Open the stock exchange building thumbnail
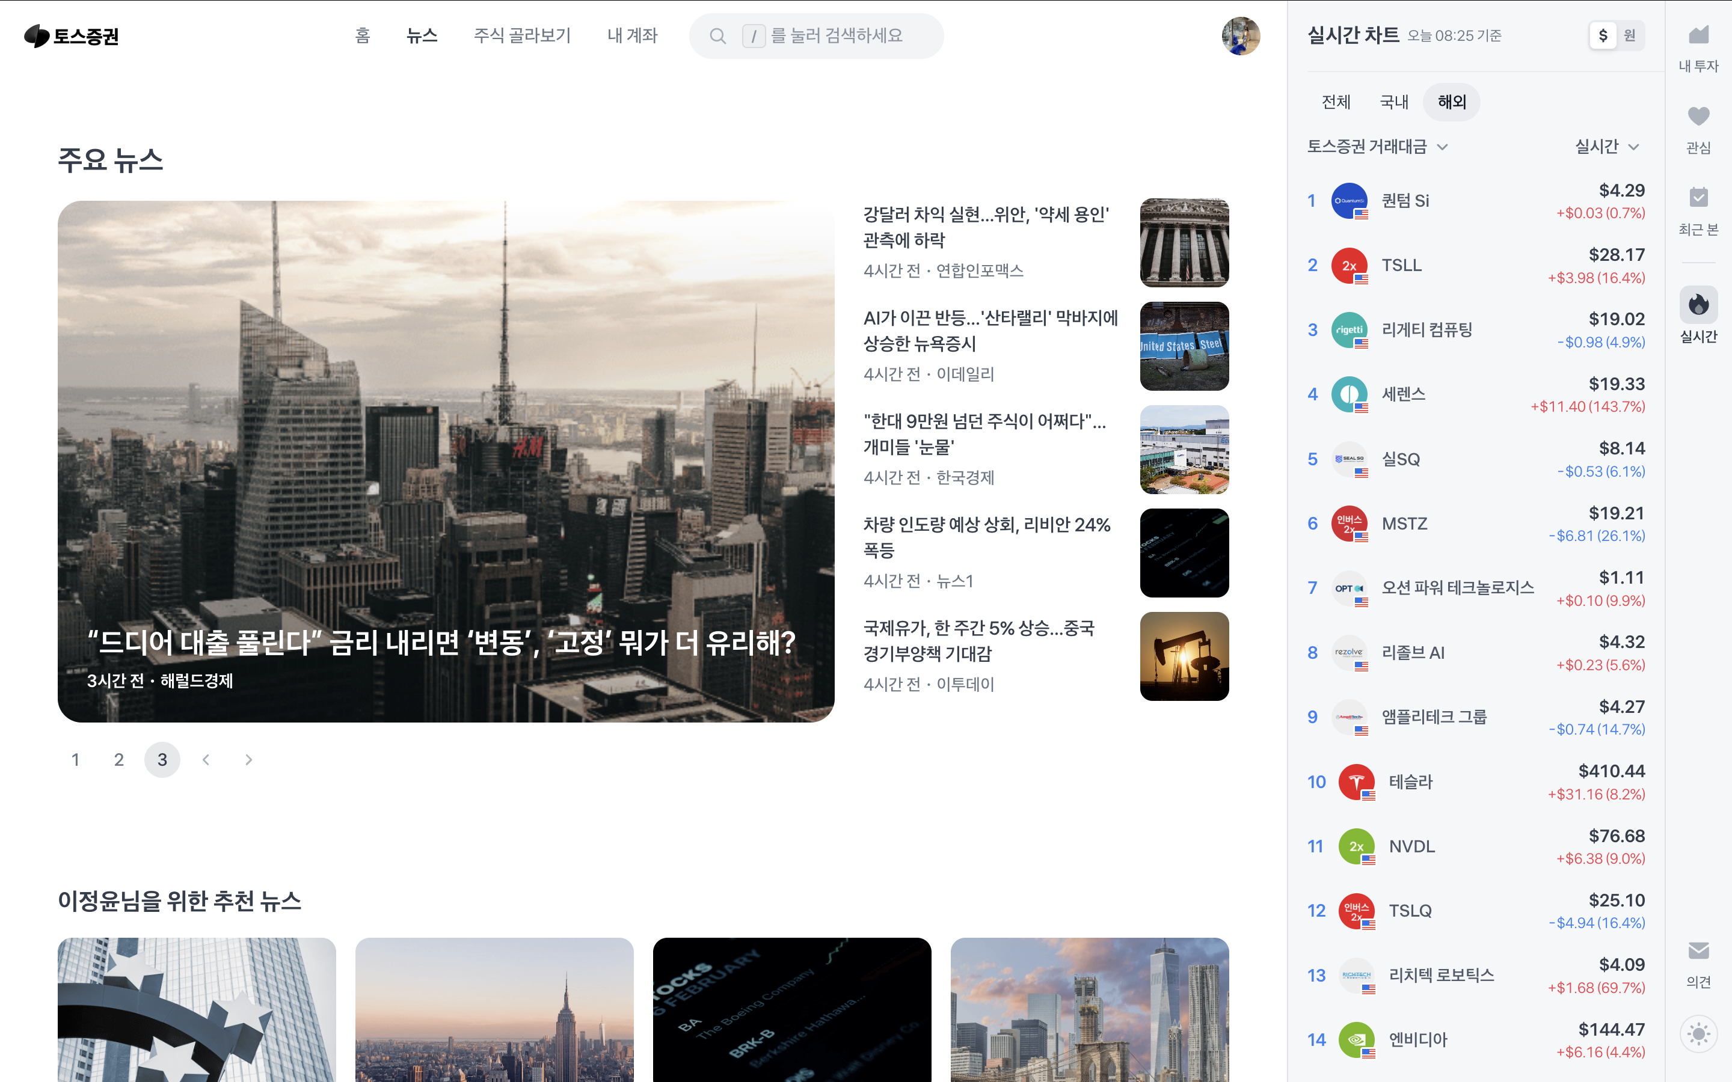Viewport: 1732px width, 1082px height. point(1185,243)
